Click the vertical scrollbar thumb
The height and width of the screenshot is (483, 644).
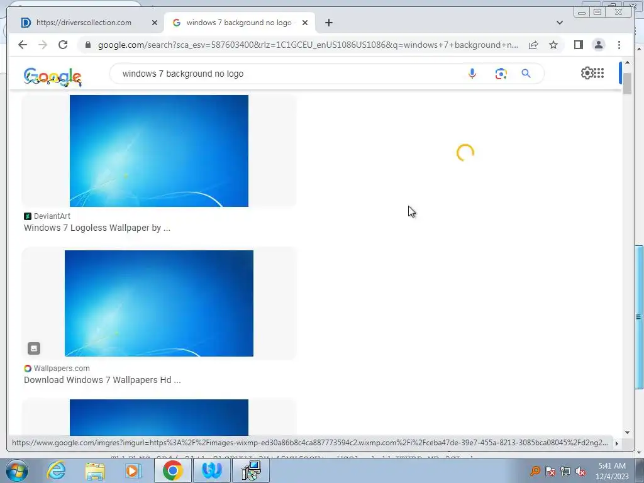(x=627, y=84)
